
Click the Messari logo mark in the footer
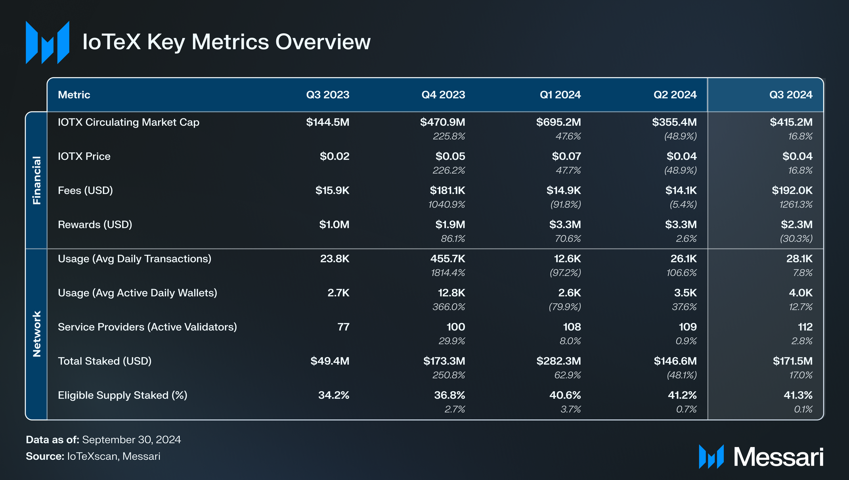pos(711,457)
